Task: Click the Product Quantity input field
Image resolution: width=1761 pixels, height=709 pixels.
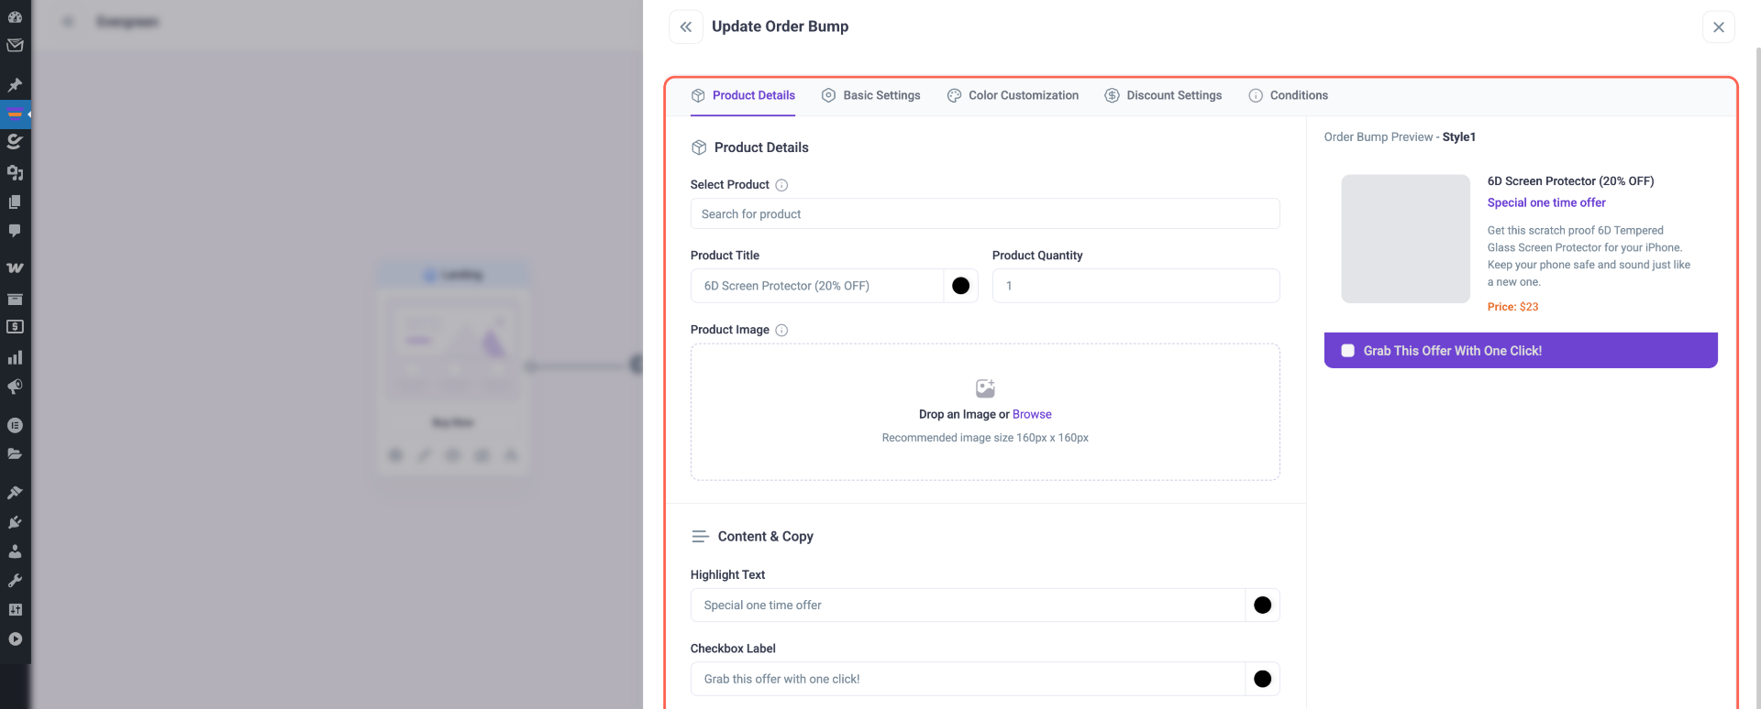Action: (1135, 286)
